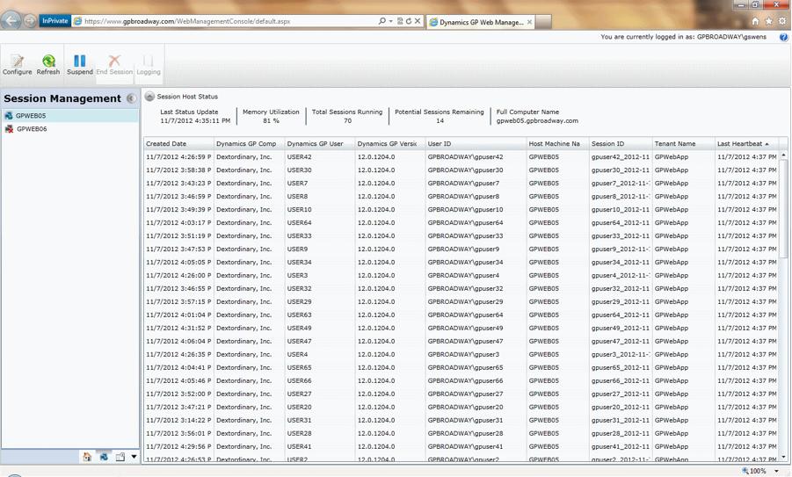
Task: Open the Favorites star
Action: 769,21
